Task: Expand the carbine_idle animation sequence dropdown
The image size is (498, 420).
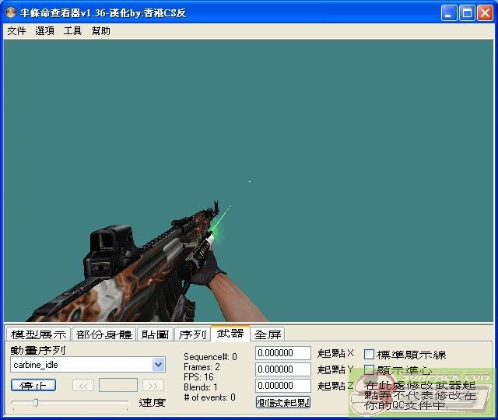Action: coord(159,364)
